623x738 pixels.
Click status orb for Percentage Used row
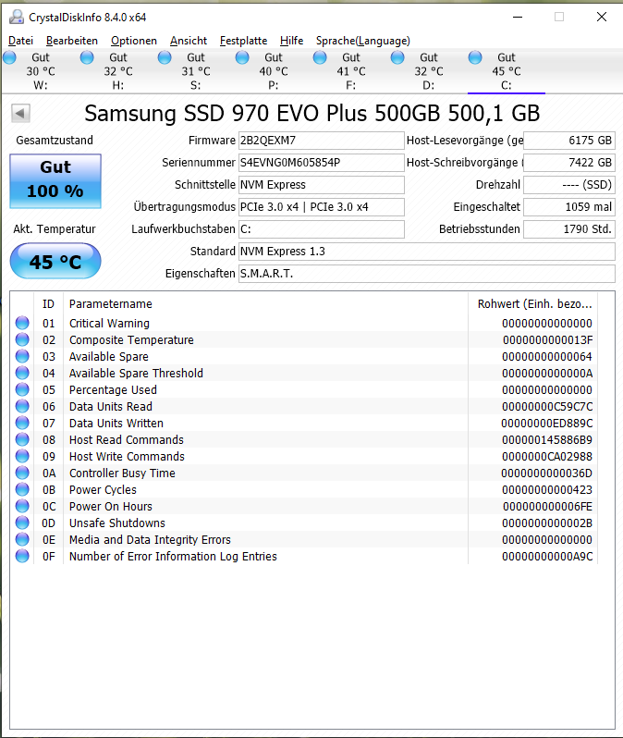coord(22,389)
